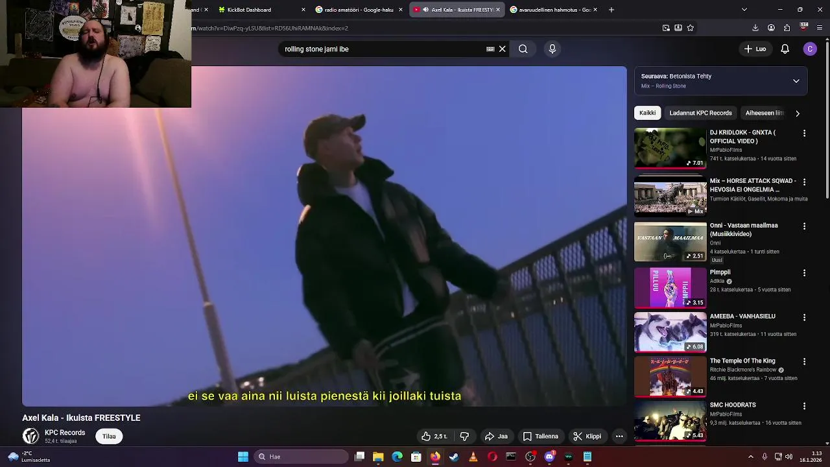Click the KPC Records channel avatar
The width and height of the screenshot is (830, 467).
(30, 436)
